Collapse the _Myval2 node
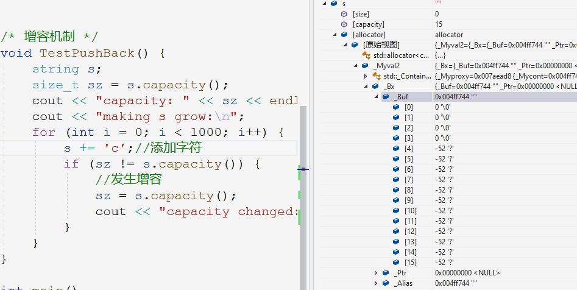577x290 pixels. (356, 66)
